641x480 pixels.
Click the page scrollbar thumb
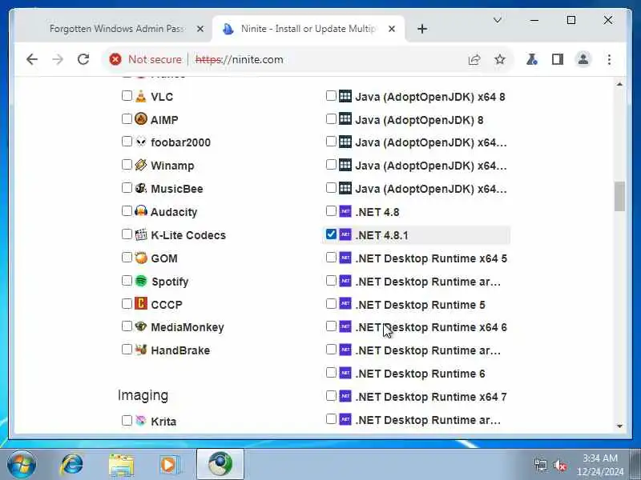[x=619, y=197]
